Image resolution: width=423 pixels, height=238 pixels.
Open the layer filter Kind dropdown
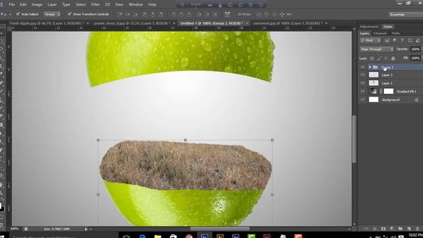(x=370, y=40)
